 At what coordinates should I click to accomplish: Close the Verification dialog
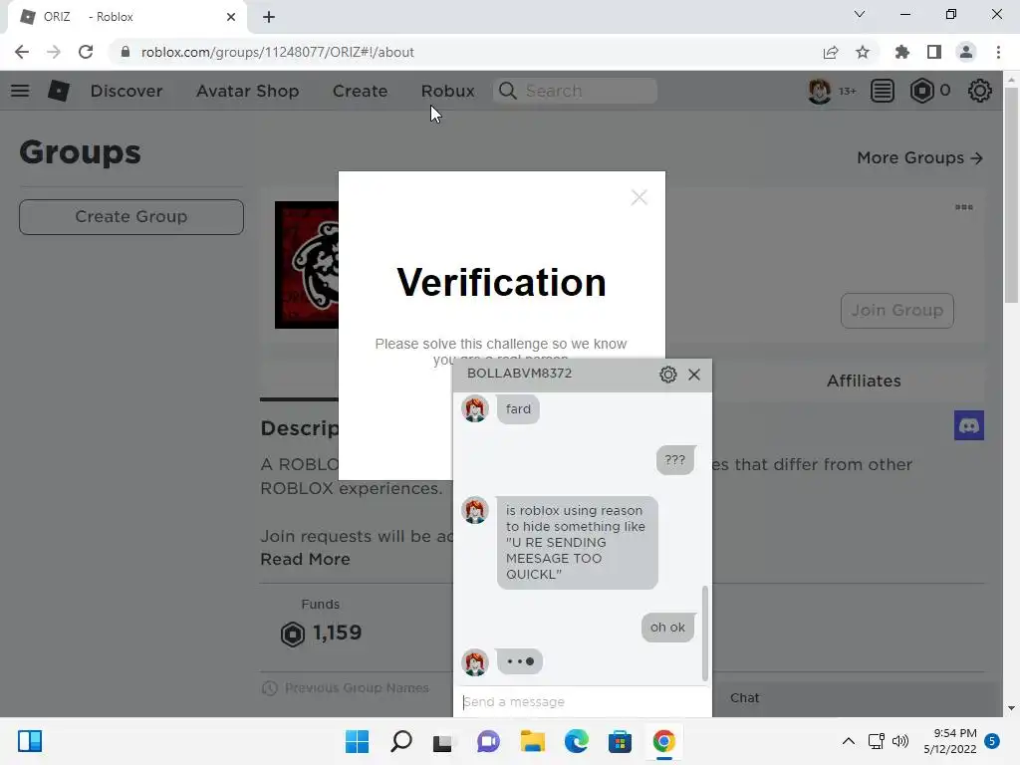(638, 197)
